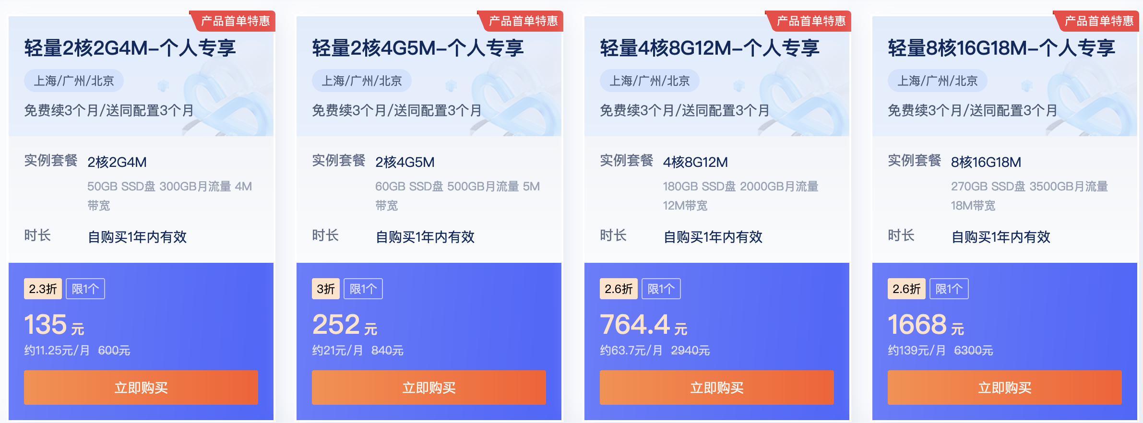Click the 限1个 label on second card
The height and width of the screenshot is (423, 1143).
[363, 288]
